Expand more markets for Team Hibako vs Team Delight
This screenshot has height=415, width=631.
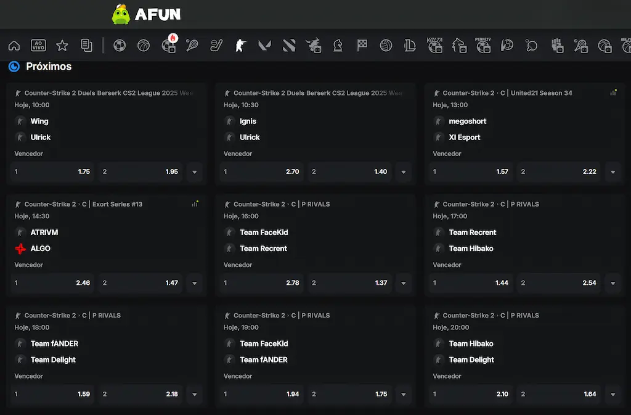click(613, 394)
